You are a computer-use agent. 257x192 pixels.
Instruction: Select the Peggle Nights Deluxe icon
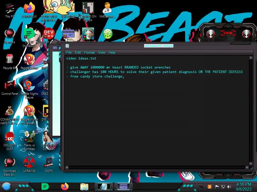[29, 89]
